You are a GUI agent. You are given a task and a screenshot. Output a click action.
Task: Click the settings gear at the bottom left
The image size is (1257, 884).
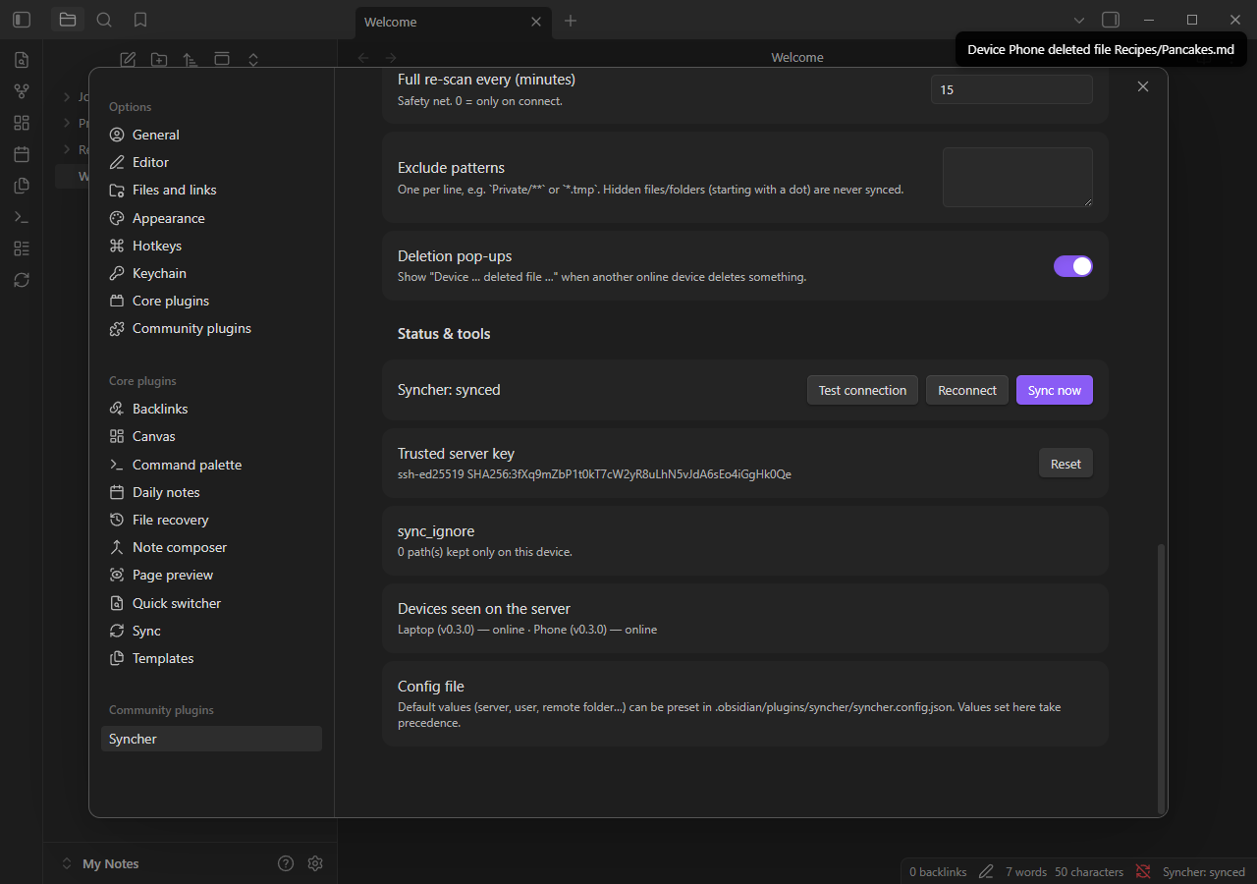point(315,863)
